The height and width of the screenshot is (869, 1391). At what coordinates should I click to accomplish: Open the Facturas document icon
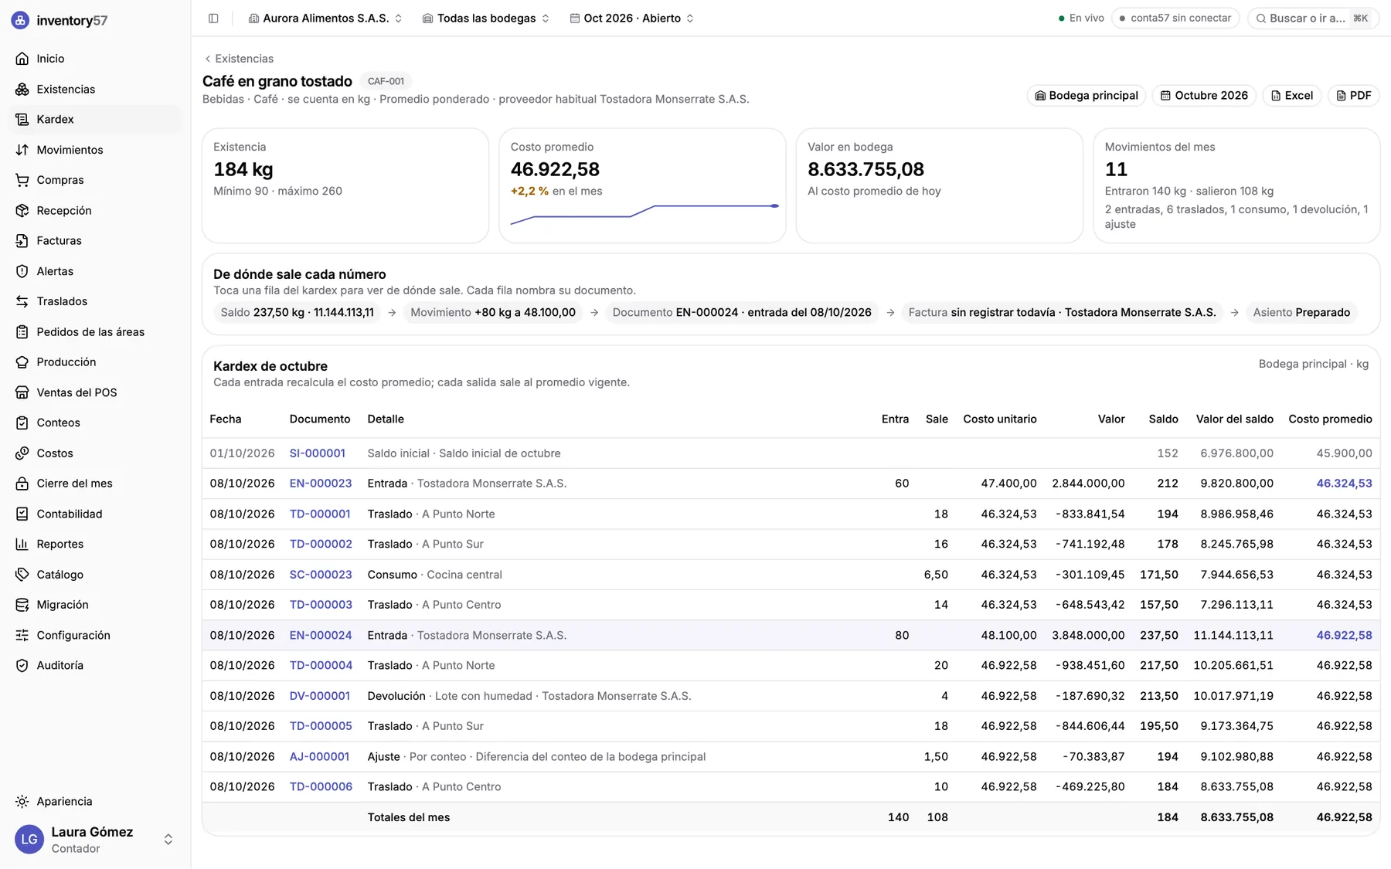[x=22, y=241]
